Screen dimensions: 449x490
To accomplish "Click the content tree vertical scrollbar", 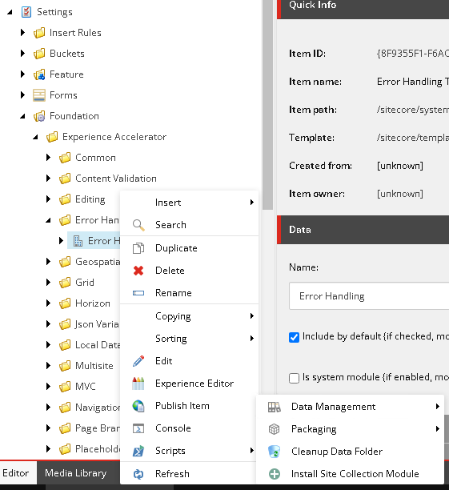I will tap(267, 105).
